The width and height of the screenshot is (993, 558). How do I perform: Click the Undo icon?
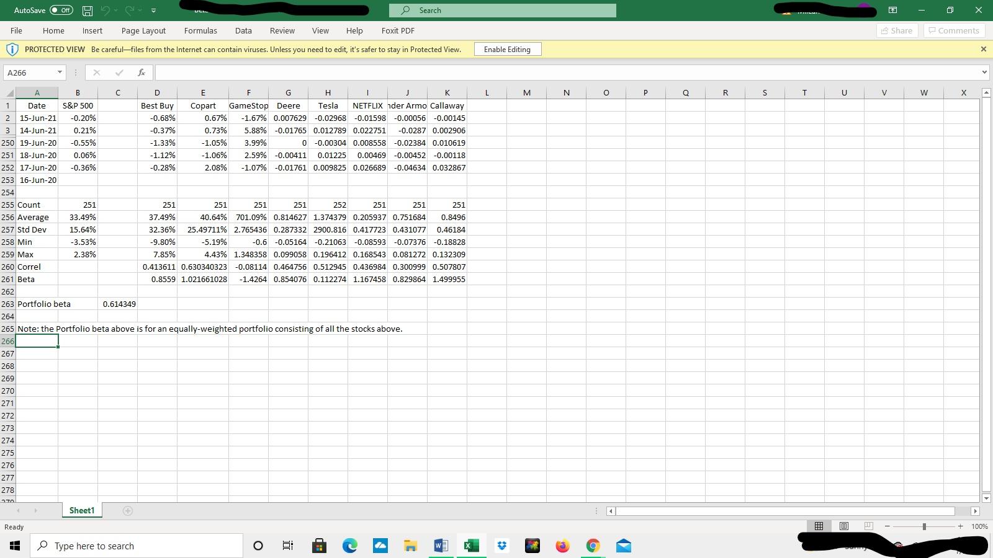coord(107,10)
